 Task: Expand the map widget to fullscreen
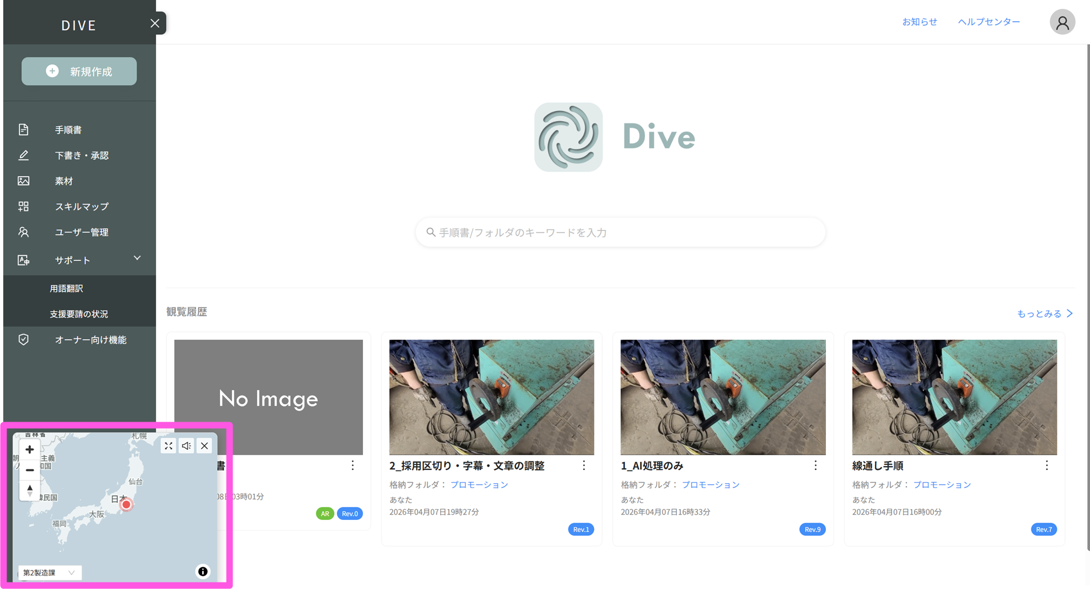click(x=168, y=446)
